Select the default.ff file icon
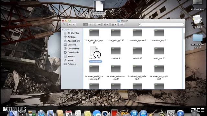 [137, 51]
